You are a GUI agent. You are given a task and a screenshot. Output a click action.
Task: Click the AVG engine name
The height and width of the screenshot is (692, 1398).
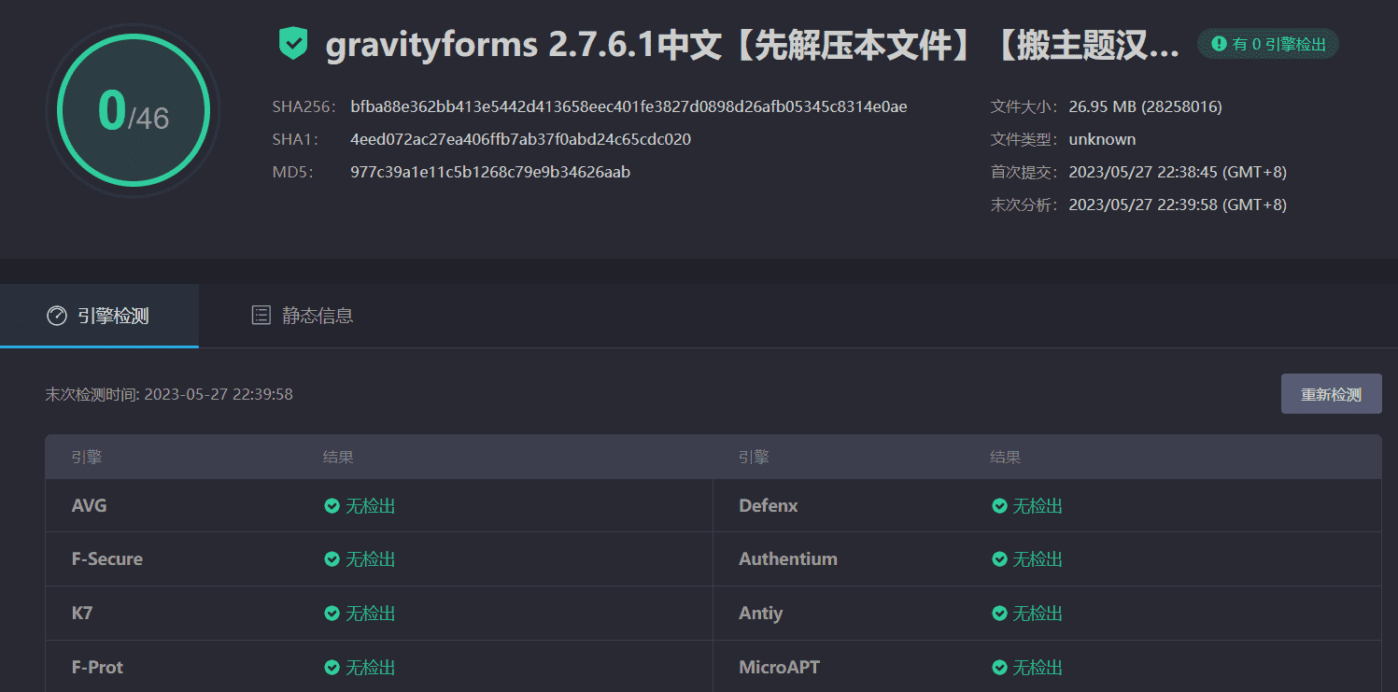pos(90,506)
